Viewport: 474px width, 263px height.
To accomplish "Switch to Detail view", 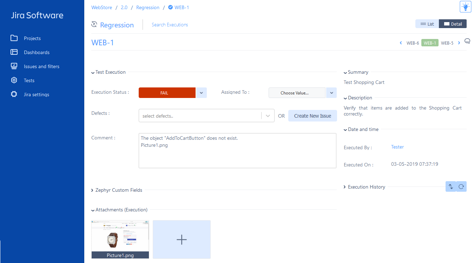I will 453,24.
